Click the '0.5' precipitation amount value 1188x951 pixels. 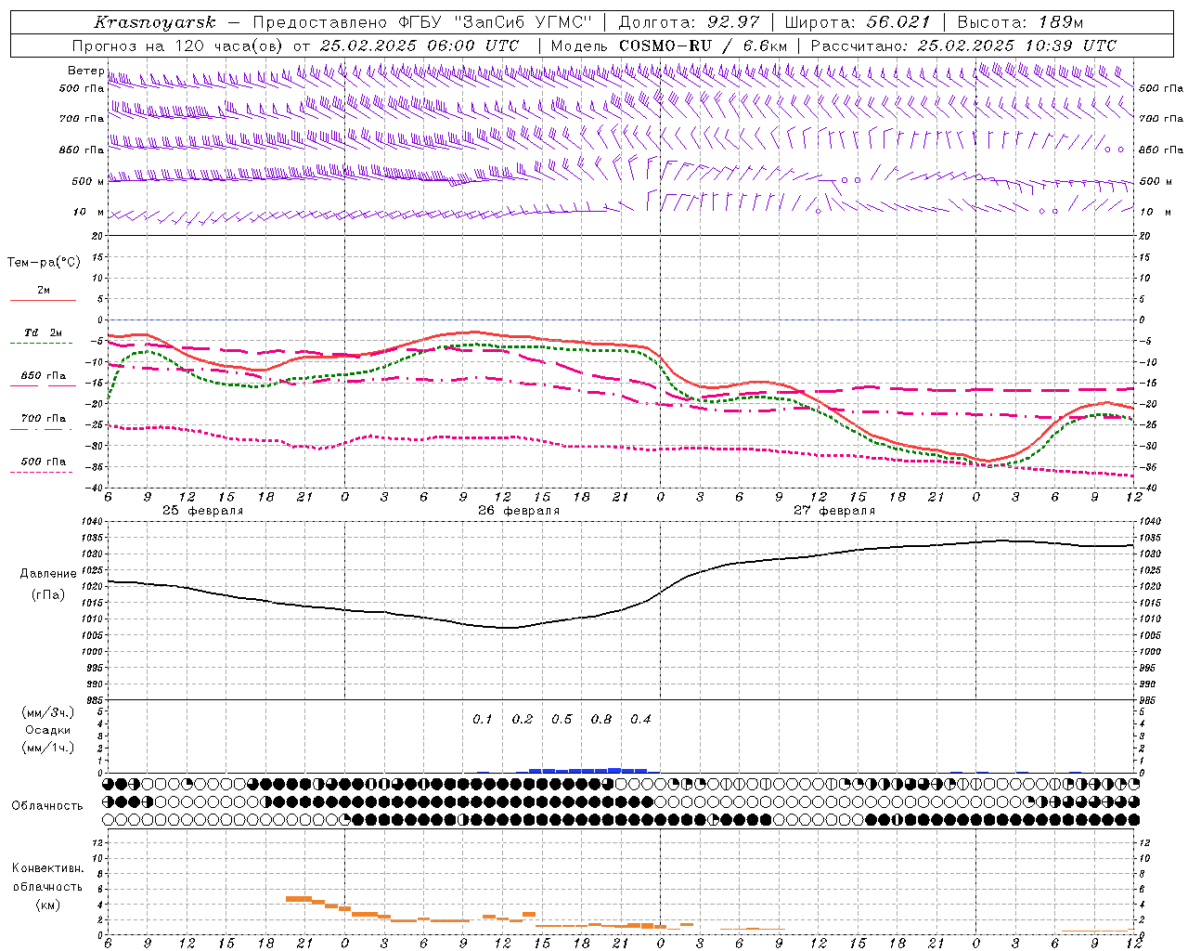pos(562,719)
